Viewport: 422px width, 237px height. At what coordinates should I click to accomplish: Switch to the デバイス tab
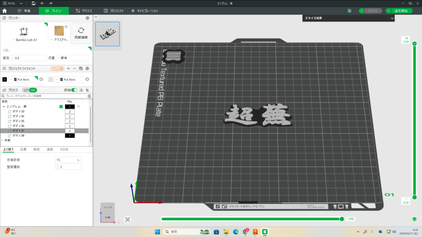(84, 11)
